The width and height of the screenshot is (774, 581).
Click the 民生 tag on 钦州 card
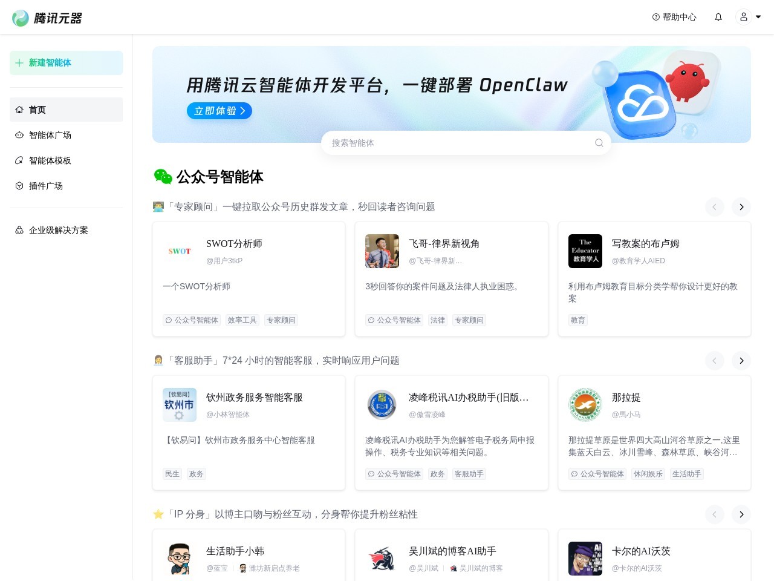click(172, 474)
